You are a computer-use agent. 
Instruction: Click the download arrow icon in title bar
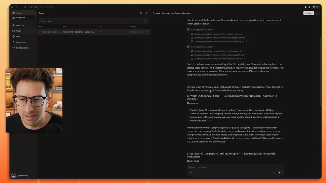click(309, 7)
